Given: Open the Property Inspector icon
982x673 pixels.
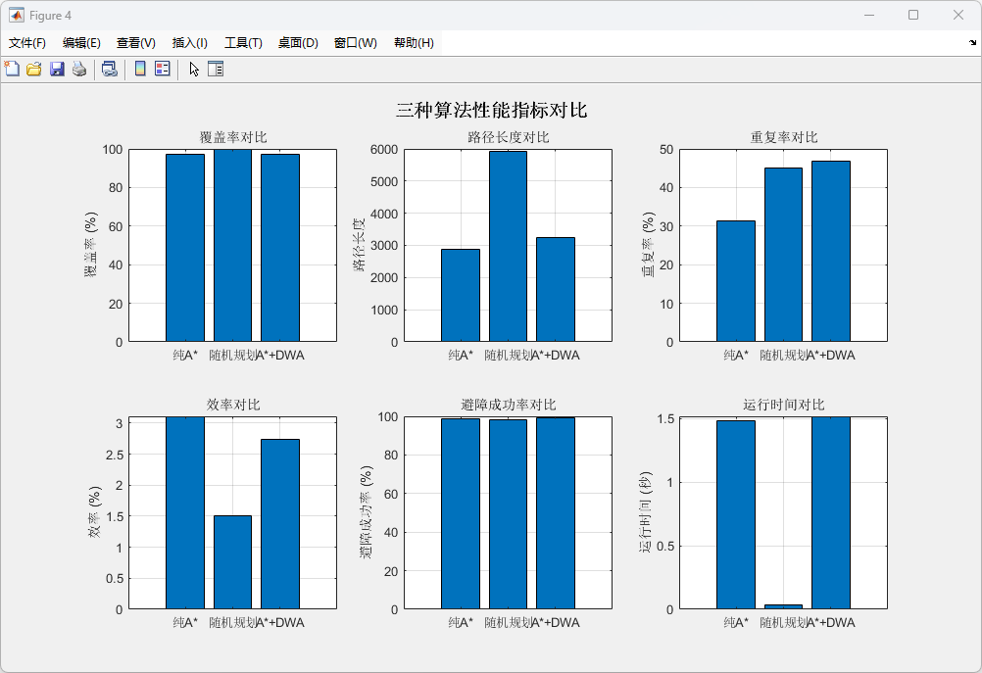Looking at the screenshot, I should [216, 69].
